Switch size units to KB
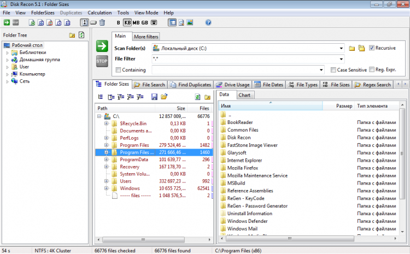This screenshot has width=410, height=254. point(127,23)
